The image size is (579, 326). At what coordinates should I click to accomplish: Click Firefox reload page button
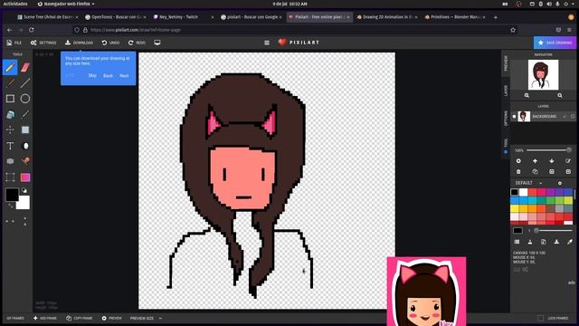point(32,30)
